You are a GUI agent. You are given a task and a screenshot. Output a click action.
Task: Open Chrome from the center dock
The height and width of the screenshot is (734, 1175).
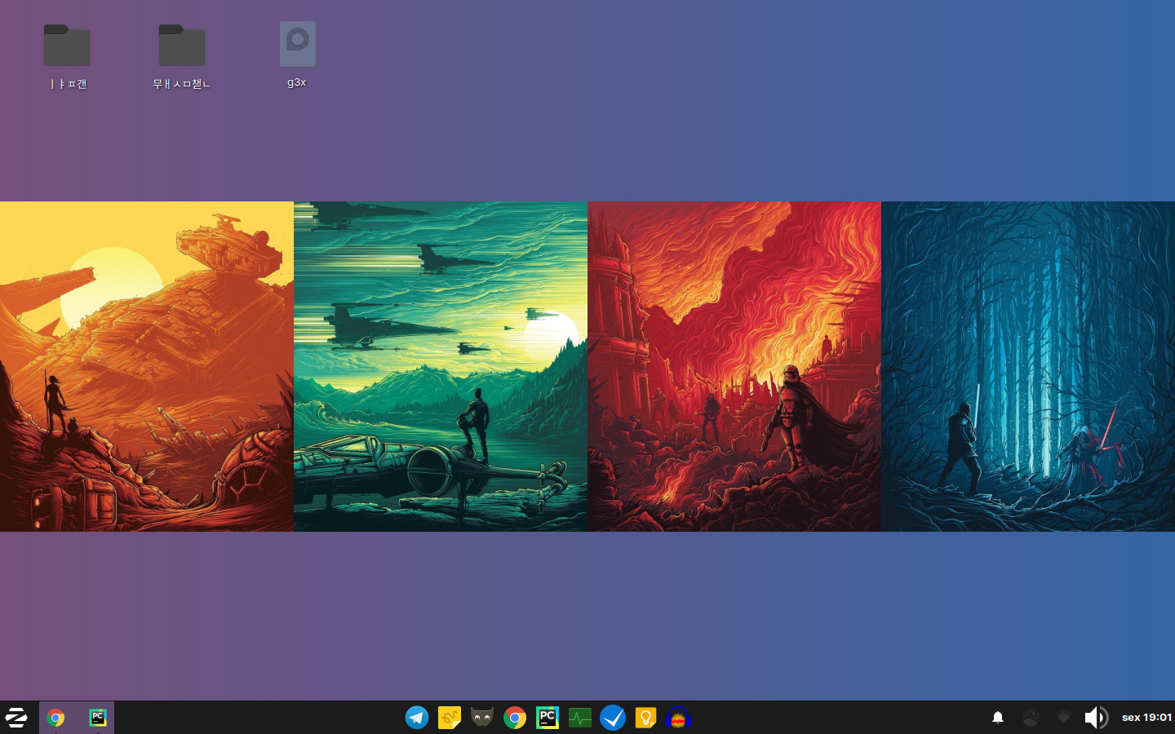(515, 718)
